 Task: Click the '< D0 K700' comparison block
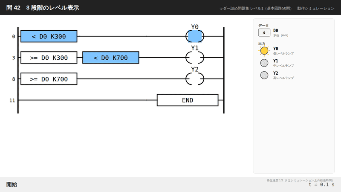111,58
